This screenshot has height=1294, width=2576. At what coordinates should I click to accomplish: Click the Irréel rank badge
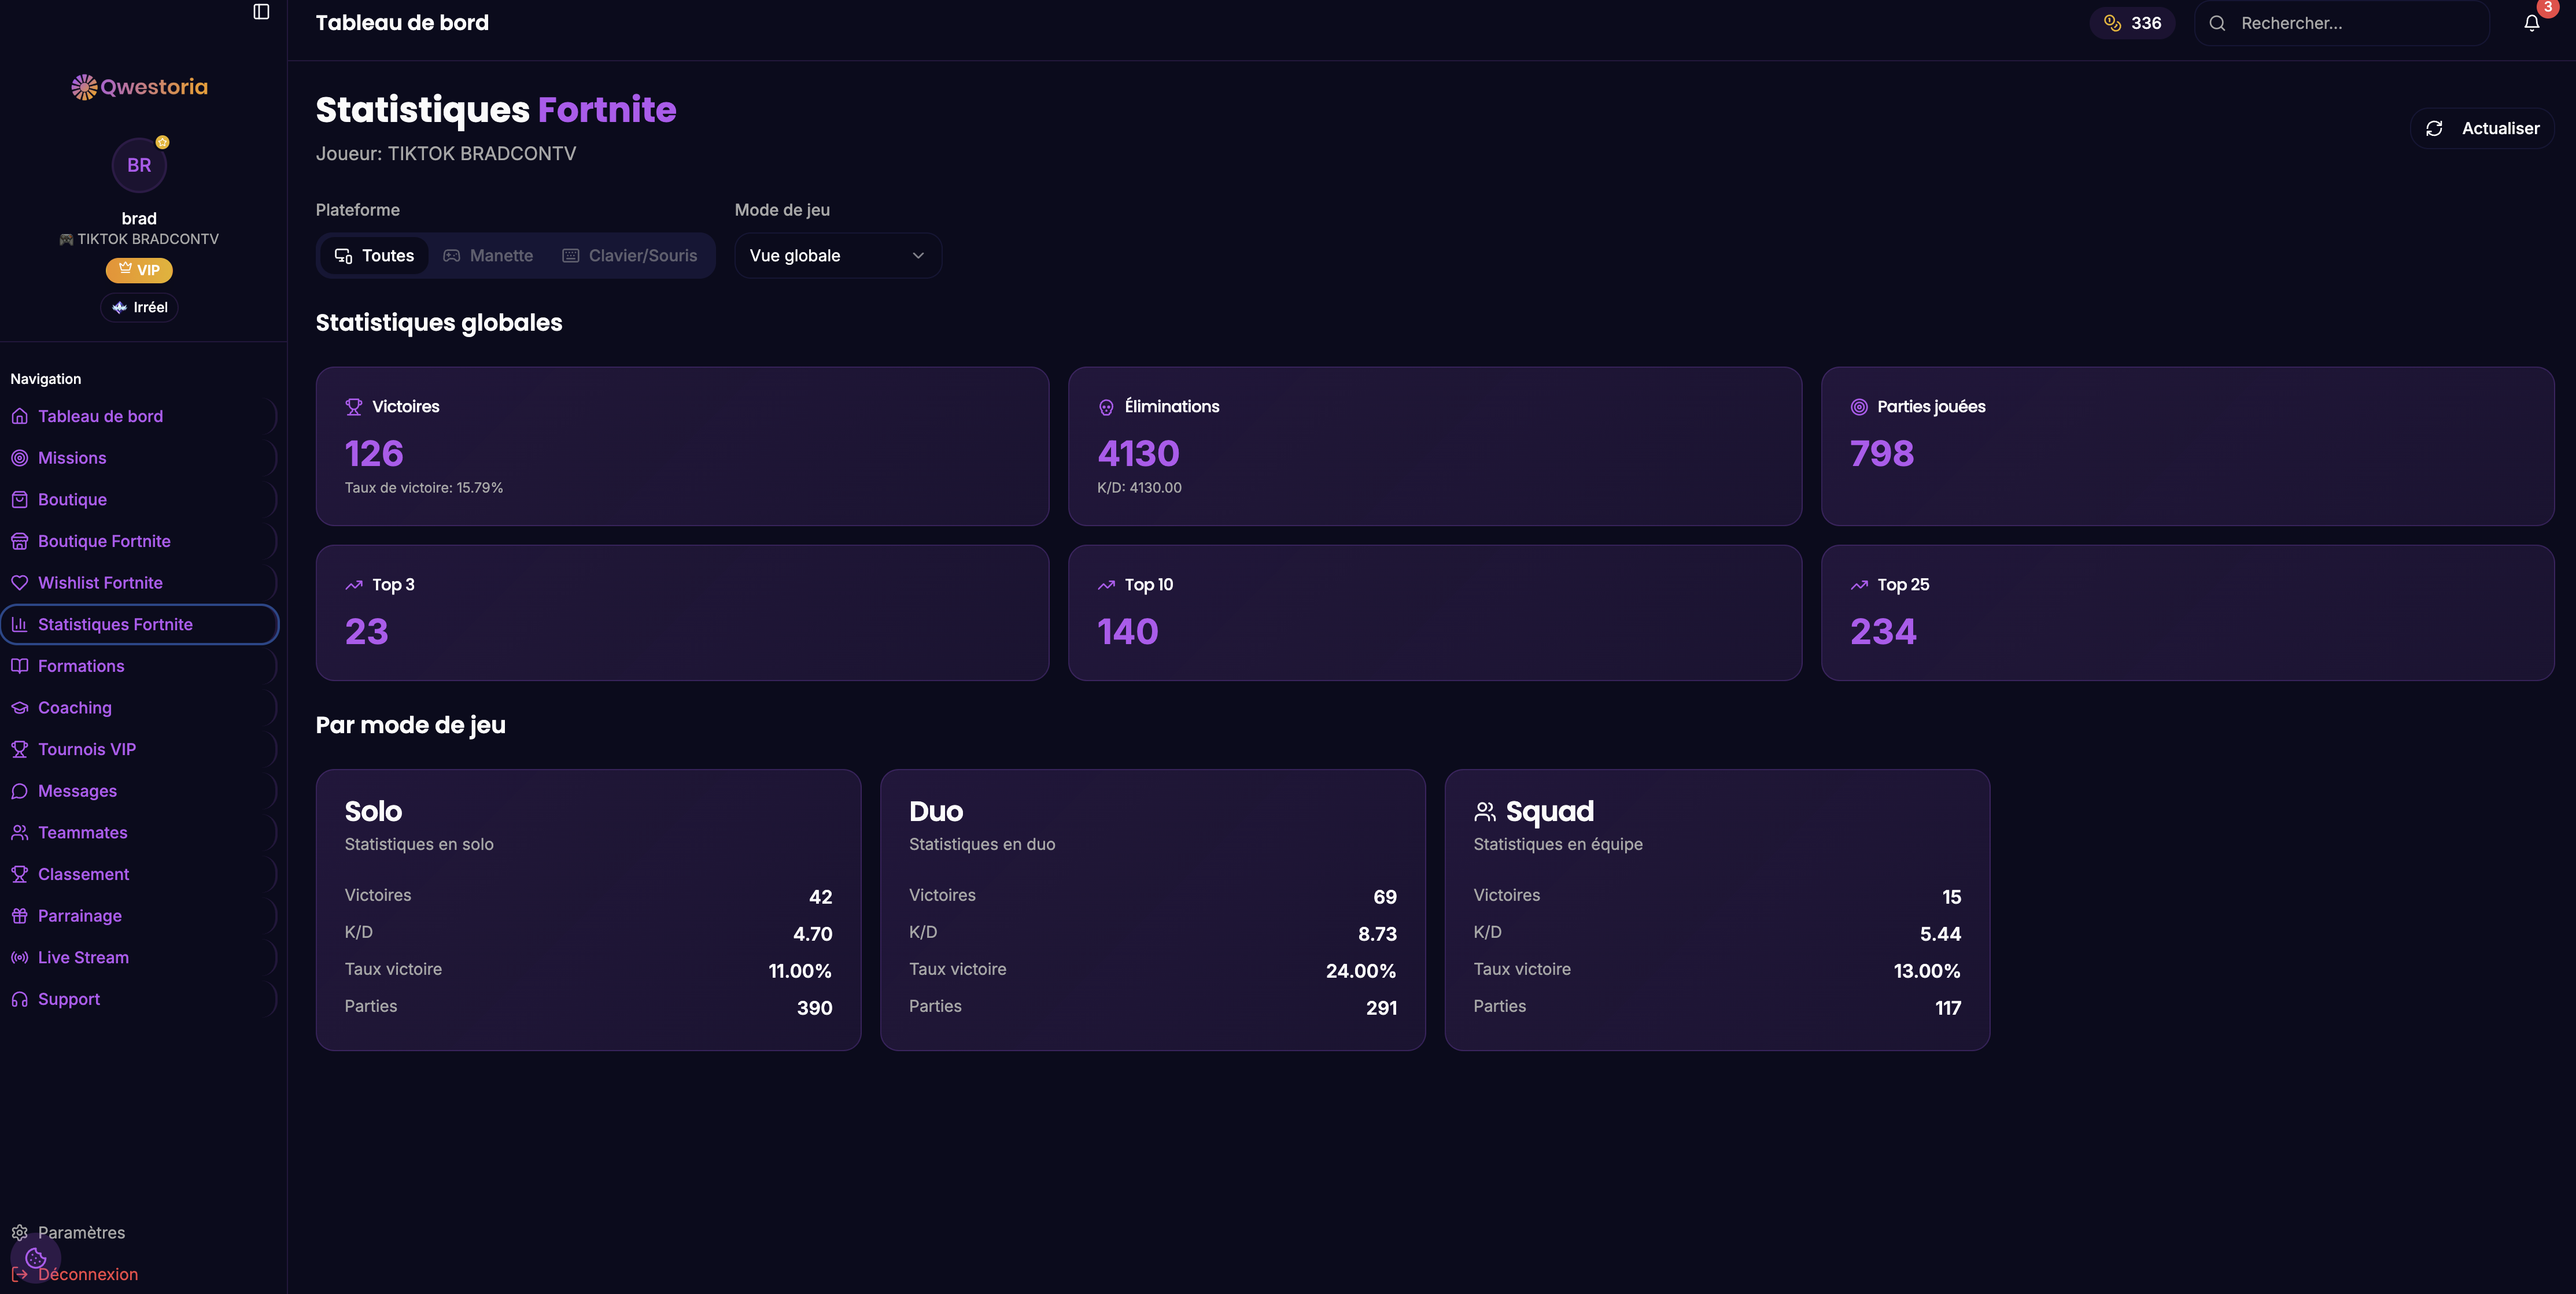139,307
